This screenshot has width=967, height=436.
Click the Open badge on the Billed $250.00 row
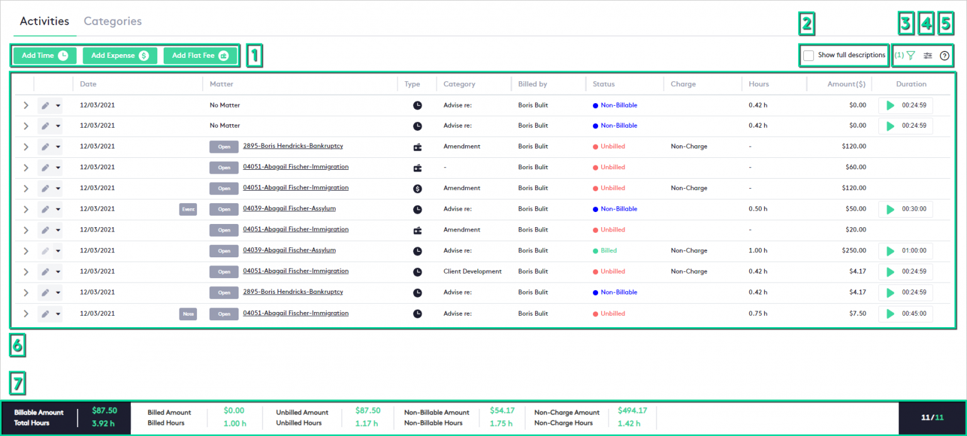click(x=224, y=251)
